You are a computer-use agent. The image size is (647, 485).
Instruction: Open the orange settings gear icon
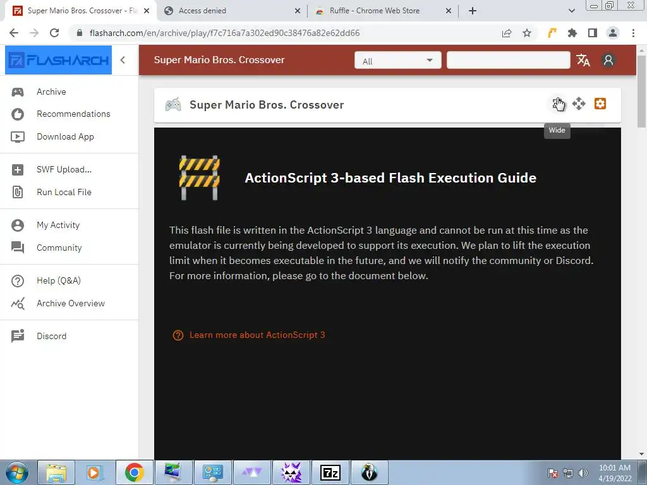coord(600,104)
